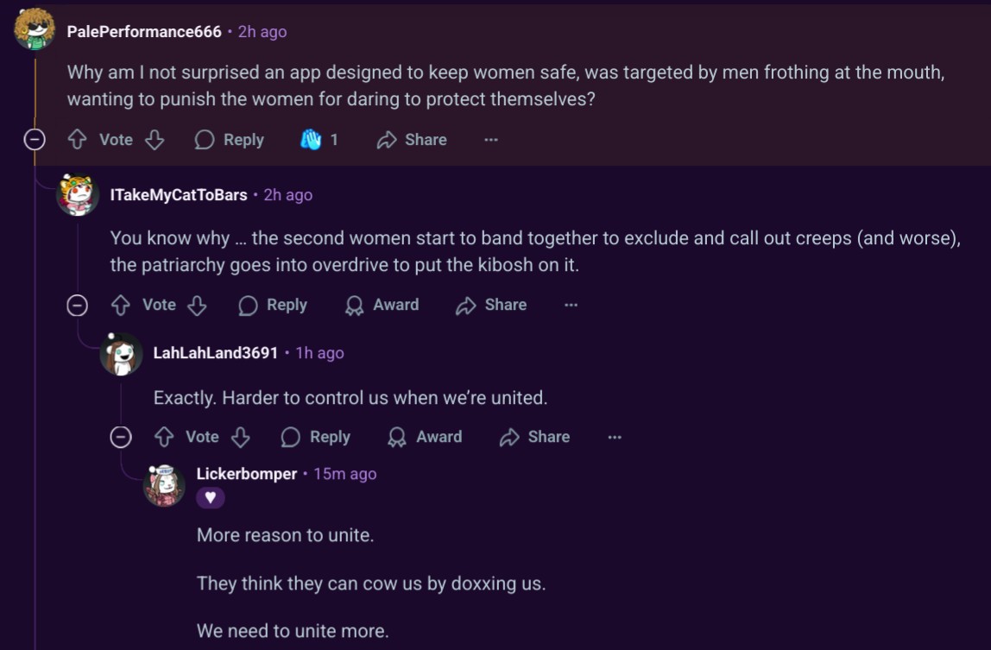The image size is (991, 650).
Task: Open more options on PalePerformance666's comment
Action: point(491,140)
